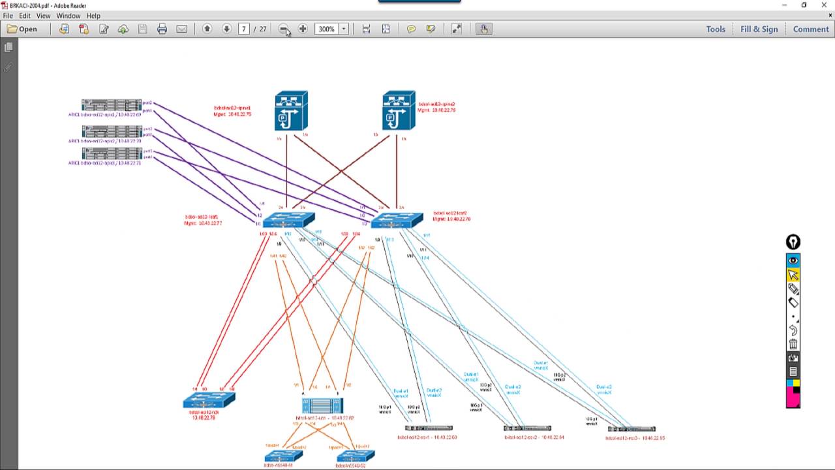Go to previous page with up arrow
This screenshot has height=470, width=835.
tap(207, 29)
